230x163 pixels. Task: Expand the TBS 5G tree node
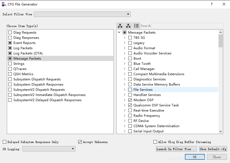124,38
